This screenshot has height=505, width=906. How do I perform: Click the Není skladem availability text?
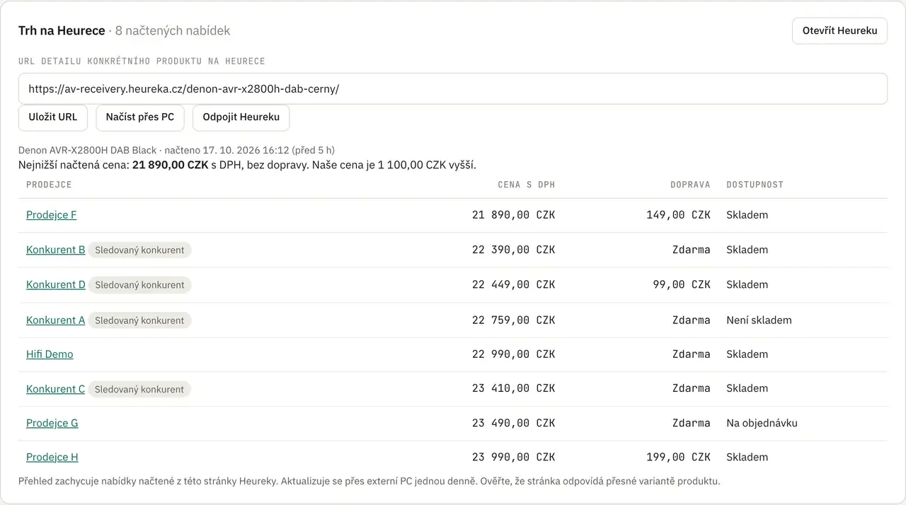(x=759, y=320)
